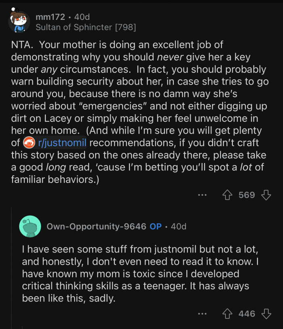Click the OP tag next to Own-Opportunity-9646

click(x=157, y=227)
